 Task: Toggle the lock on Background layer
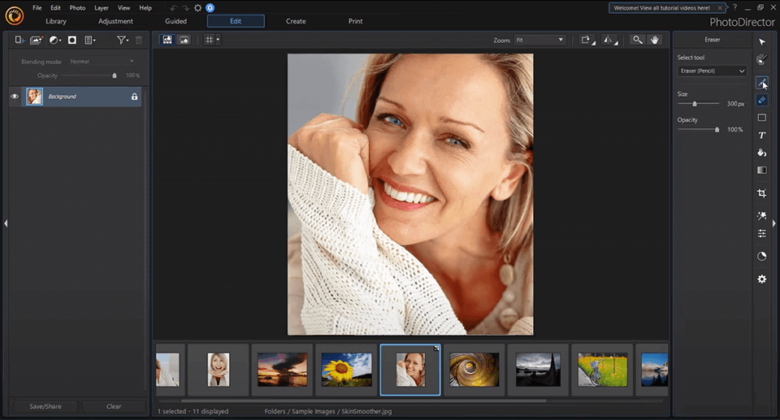click(135, 97)
